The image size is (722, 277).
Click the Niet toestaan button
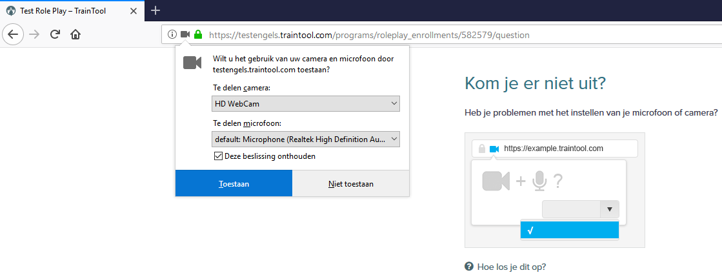tap(351, 183)
